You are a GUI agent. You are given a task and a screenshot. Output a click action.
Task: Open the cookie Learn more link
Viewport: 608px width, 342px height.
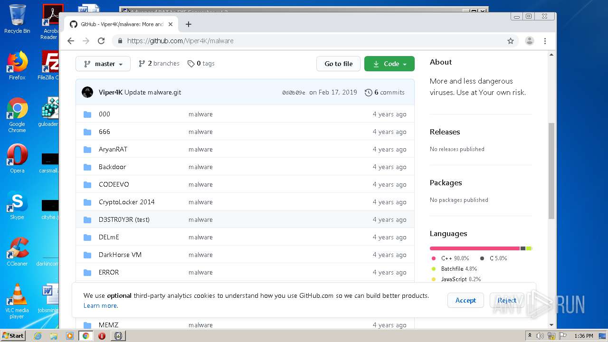100,305
